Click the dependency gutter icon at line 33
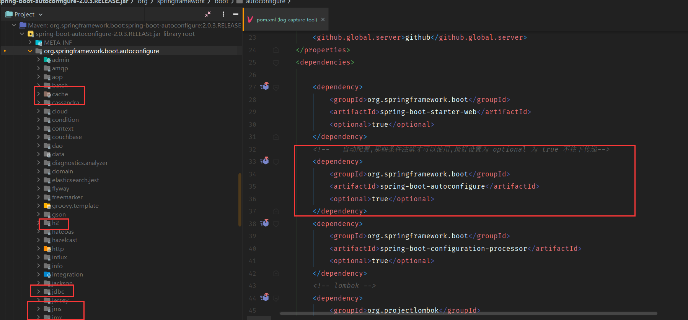 tap(265, 161)
